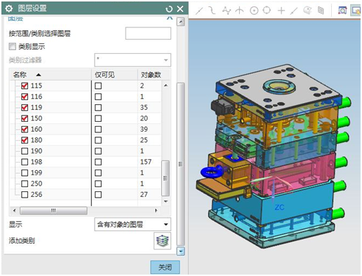Select the arc center snap point icon
The height and width of the screenshot is (276, 362).
(254, 11)
